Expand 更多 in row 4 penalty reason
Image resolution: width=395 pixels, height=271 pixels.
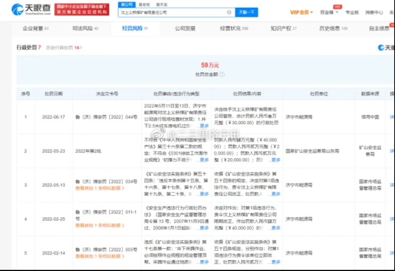click(204, 228)
